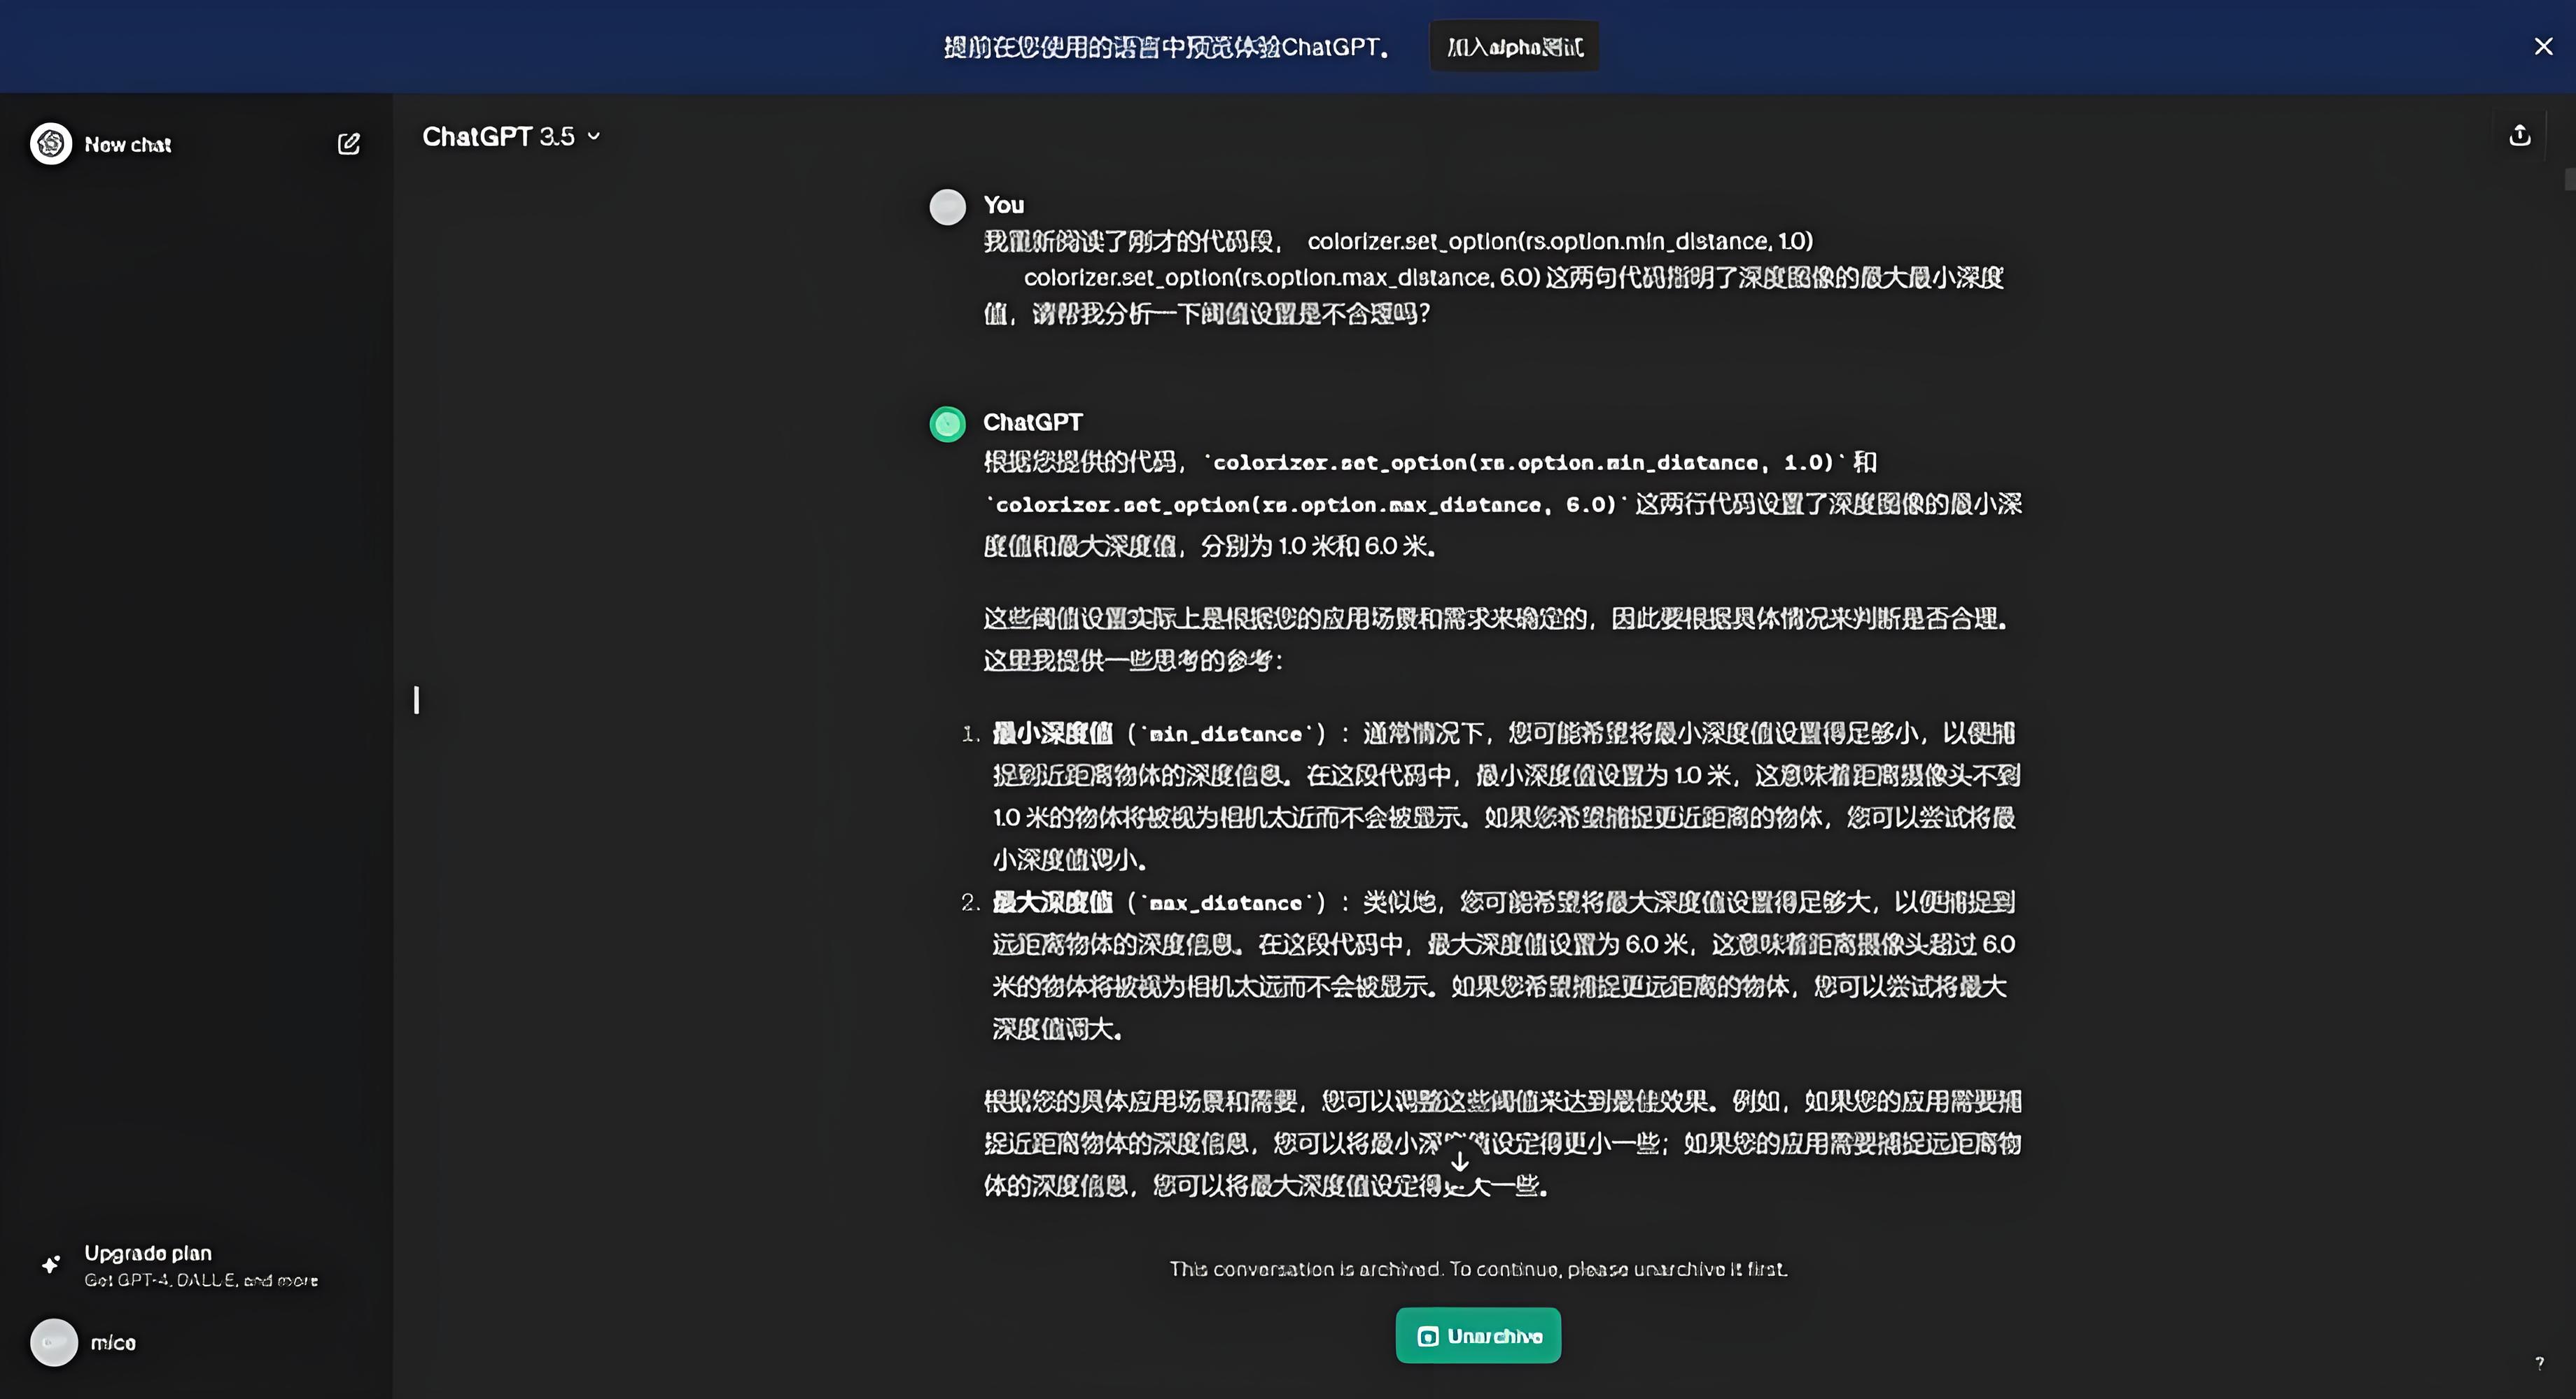Screen dimensions: 2576x1399
Task: Click the user avatar beside You
Action: point(947,207)
